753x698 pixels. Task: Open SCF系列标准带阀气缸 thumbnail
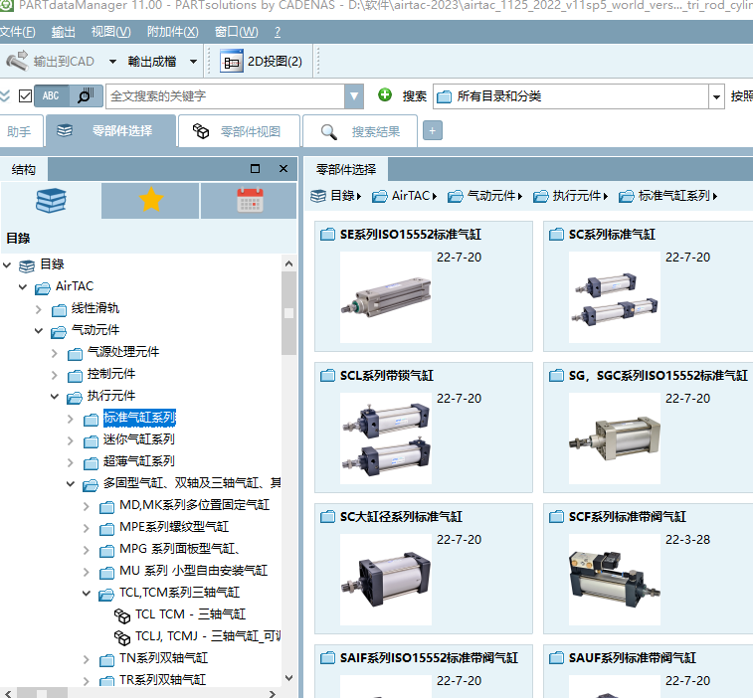(614, 580)
